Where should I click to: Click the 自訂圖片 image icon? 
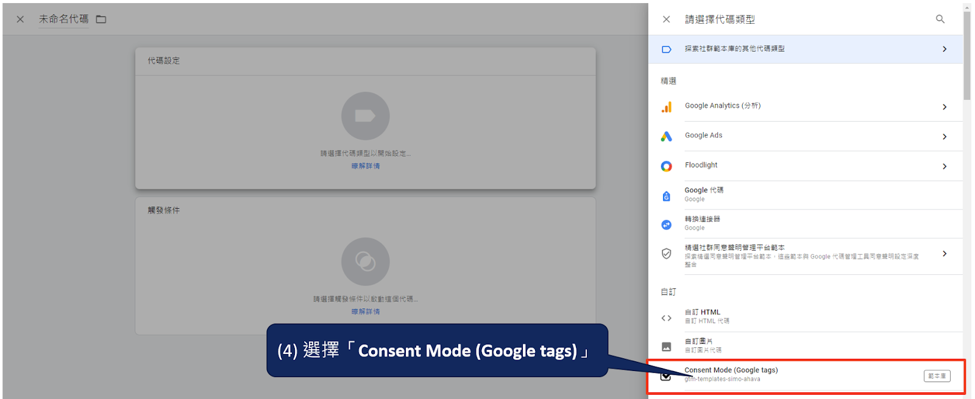click(667, 347)
